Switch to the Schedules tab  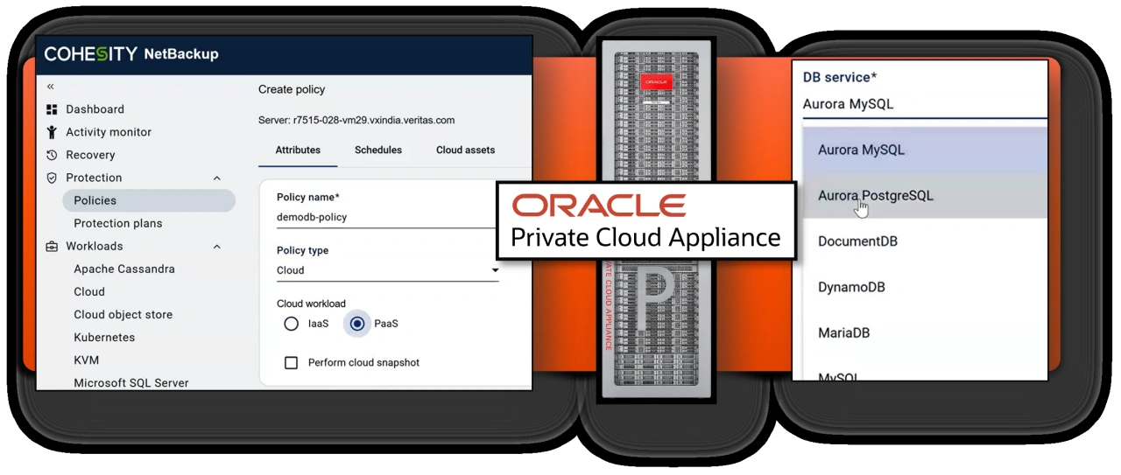[378, 150]
